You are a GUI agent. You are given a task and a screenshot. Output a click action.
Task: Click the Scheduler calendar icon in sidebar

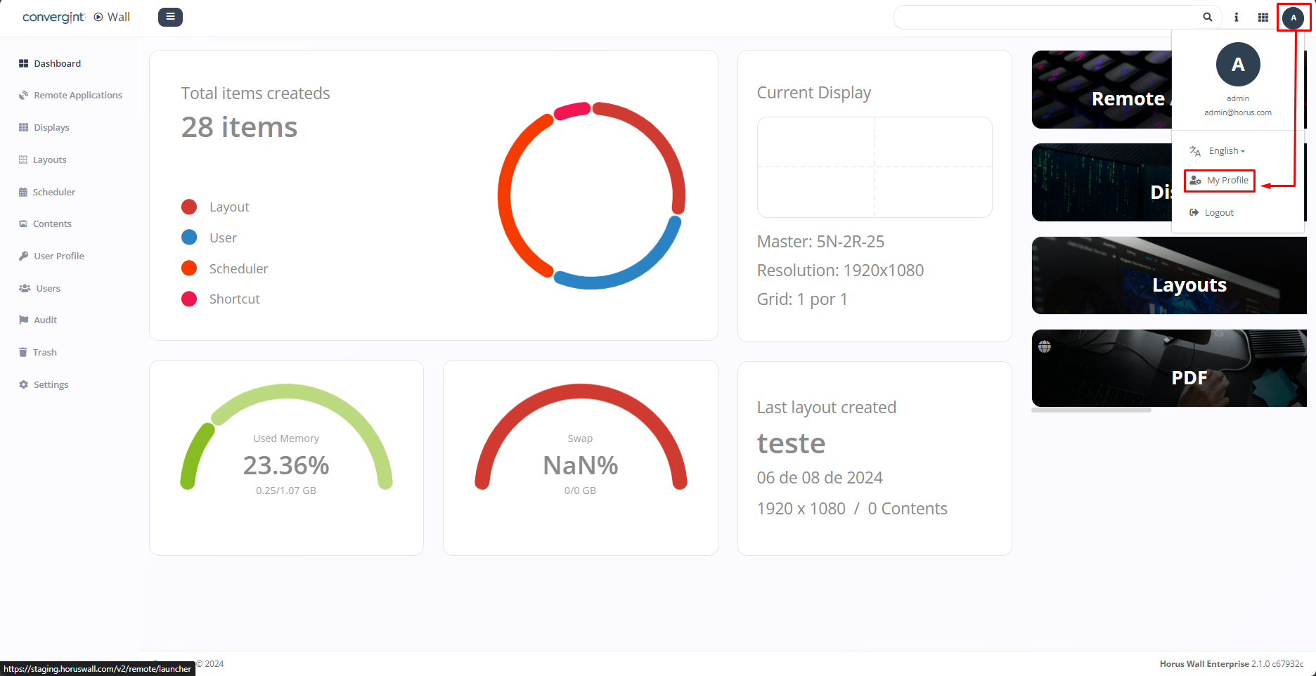pos(23,193)
